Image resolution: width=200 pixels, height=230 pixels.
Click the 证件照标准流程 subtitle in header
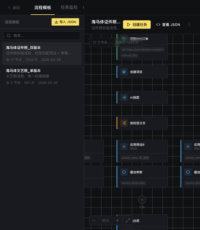click(105, 28)
